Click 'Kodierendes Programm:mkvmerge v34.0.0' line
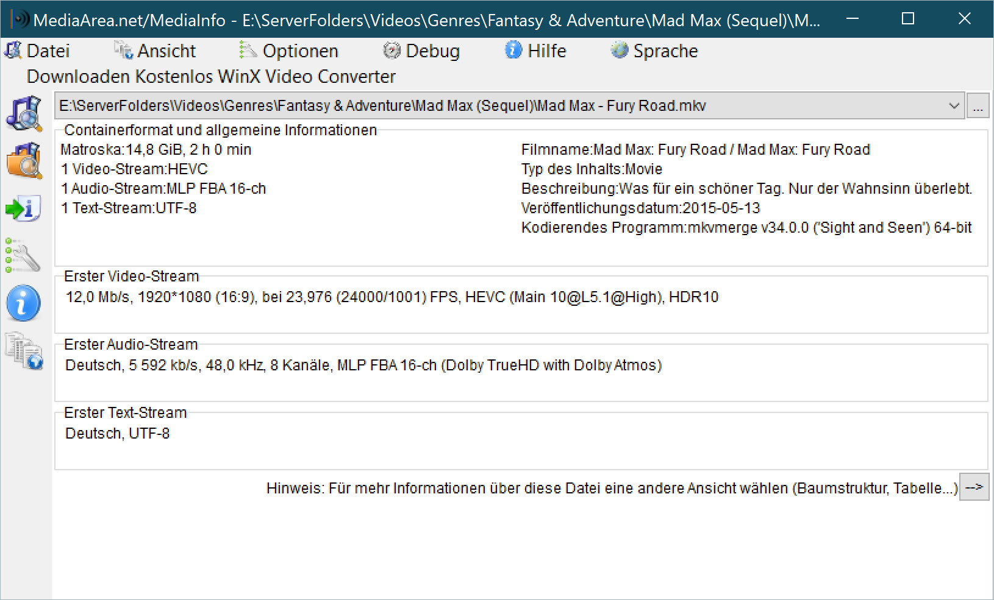 click(746, 228)
